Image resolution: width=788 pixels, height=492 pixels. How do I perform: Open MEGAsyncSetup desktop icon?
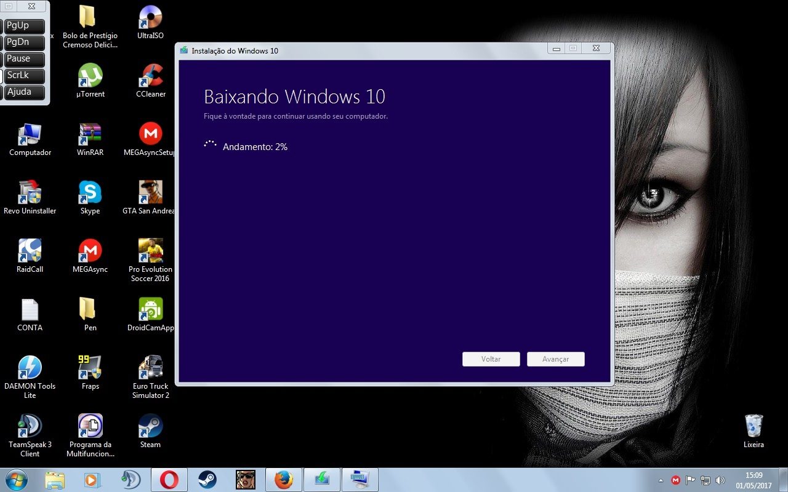click(x=150, y=139)
